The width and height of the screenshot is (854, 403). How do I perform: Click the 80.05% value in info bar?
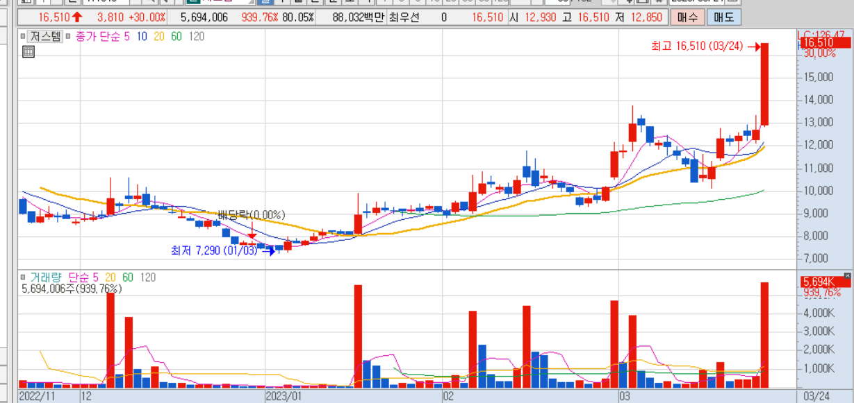[x=297, y=17]
